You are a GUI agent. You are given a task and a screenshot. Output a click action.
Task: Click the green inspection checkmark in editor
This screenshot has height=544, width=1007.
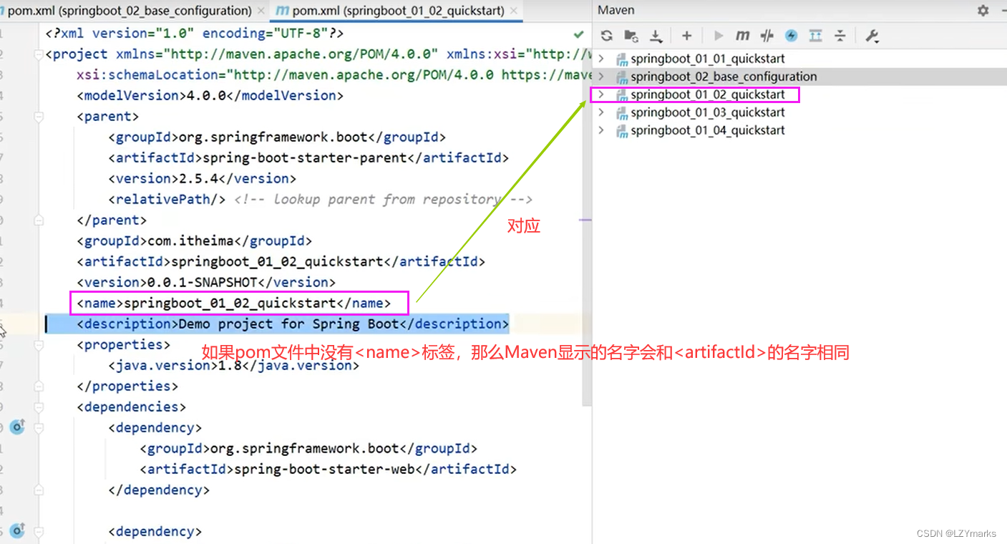578,34
